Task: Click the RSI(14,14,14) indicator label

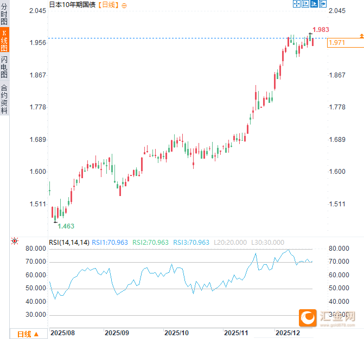Action: pos(69,243)
